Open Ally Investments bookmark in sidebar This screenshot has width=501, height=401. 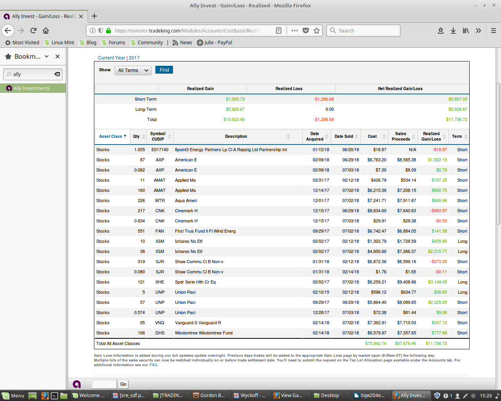[33, 88]
